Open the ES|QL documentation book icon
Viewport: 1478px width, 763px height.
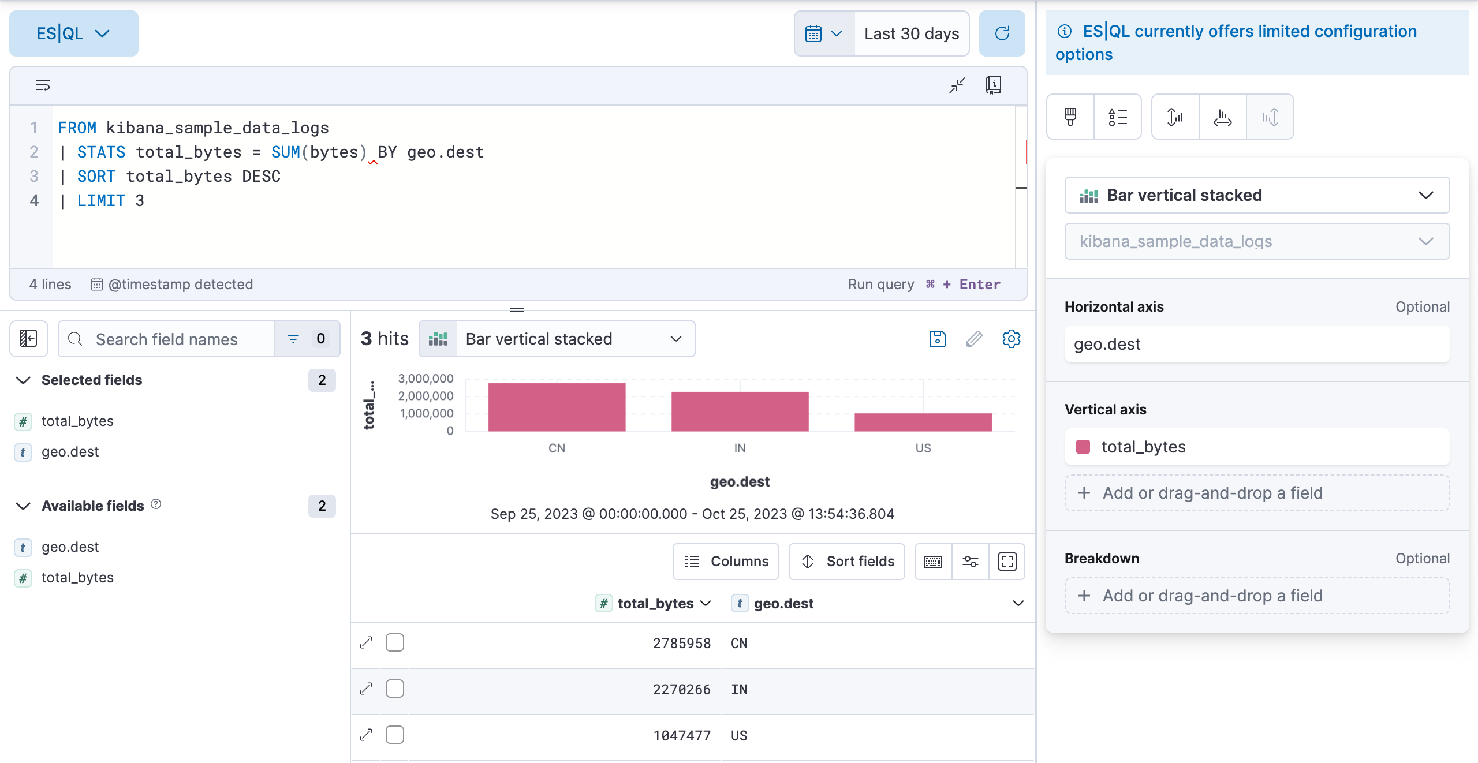[994, 85]
